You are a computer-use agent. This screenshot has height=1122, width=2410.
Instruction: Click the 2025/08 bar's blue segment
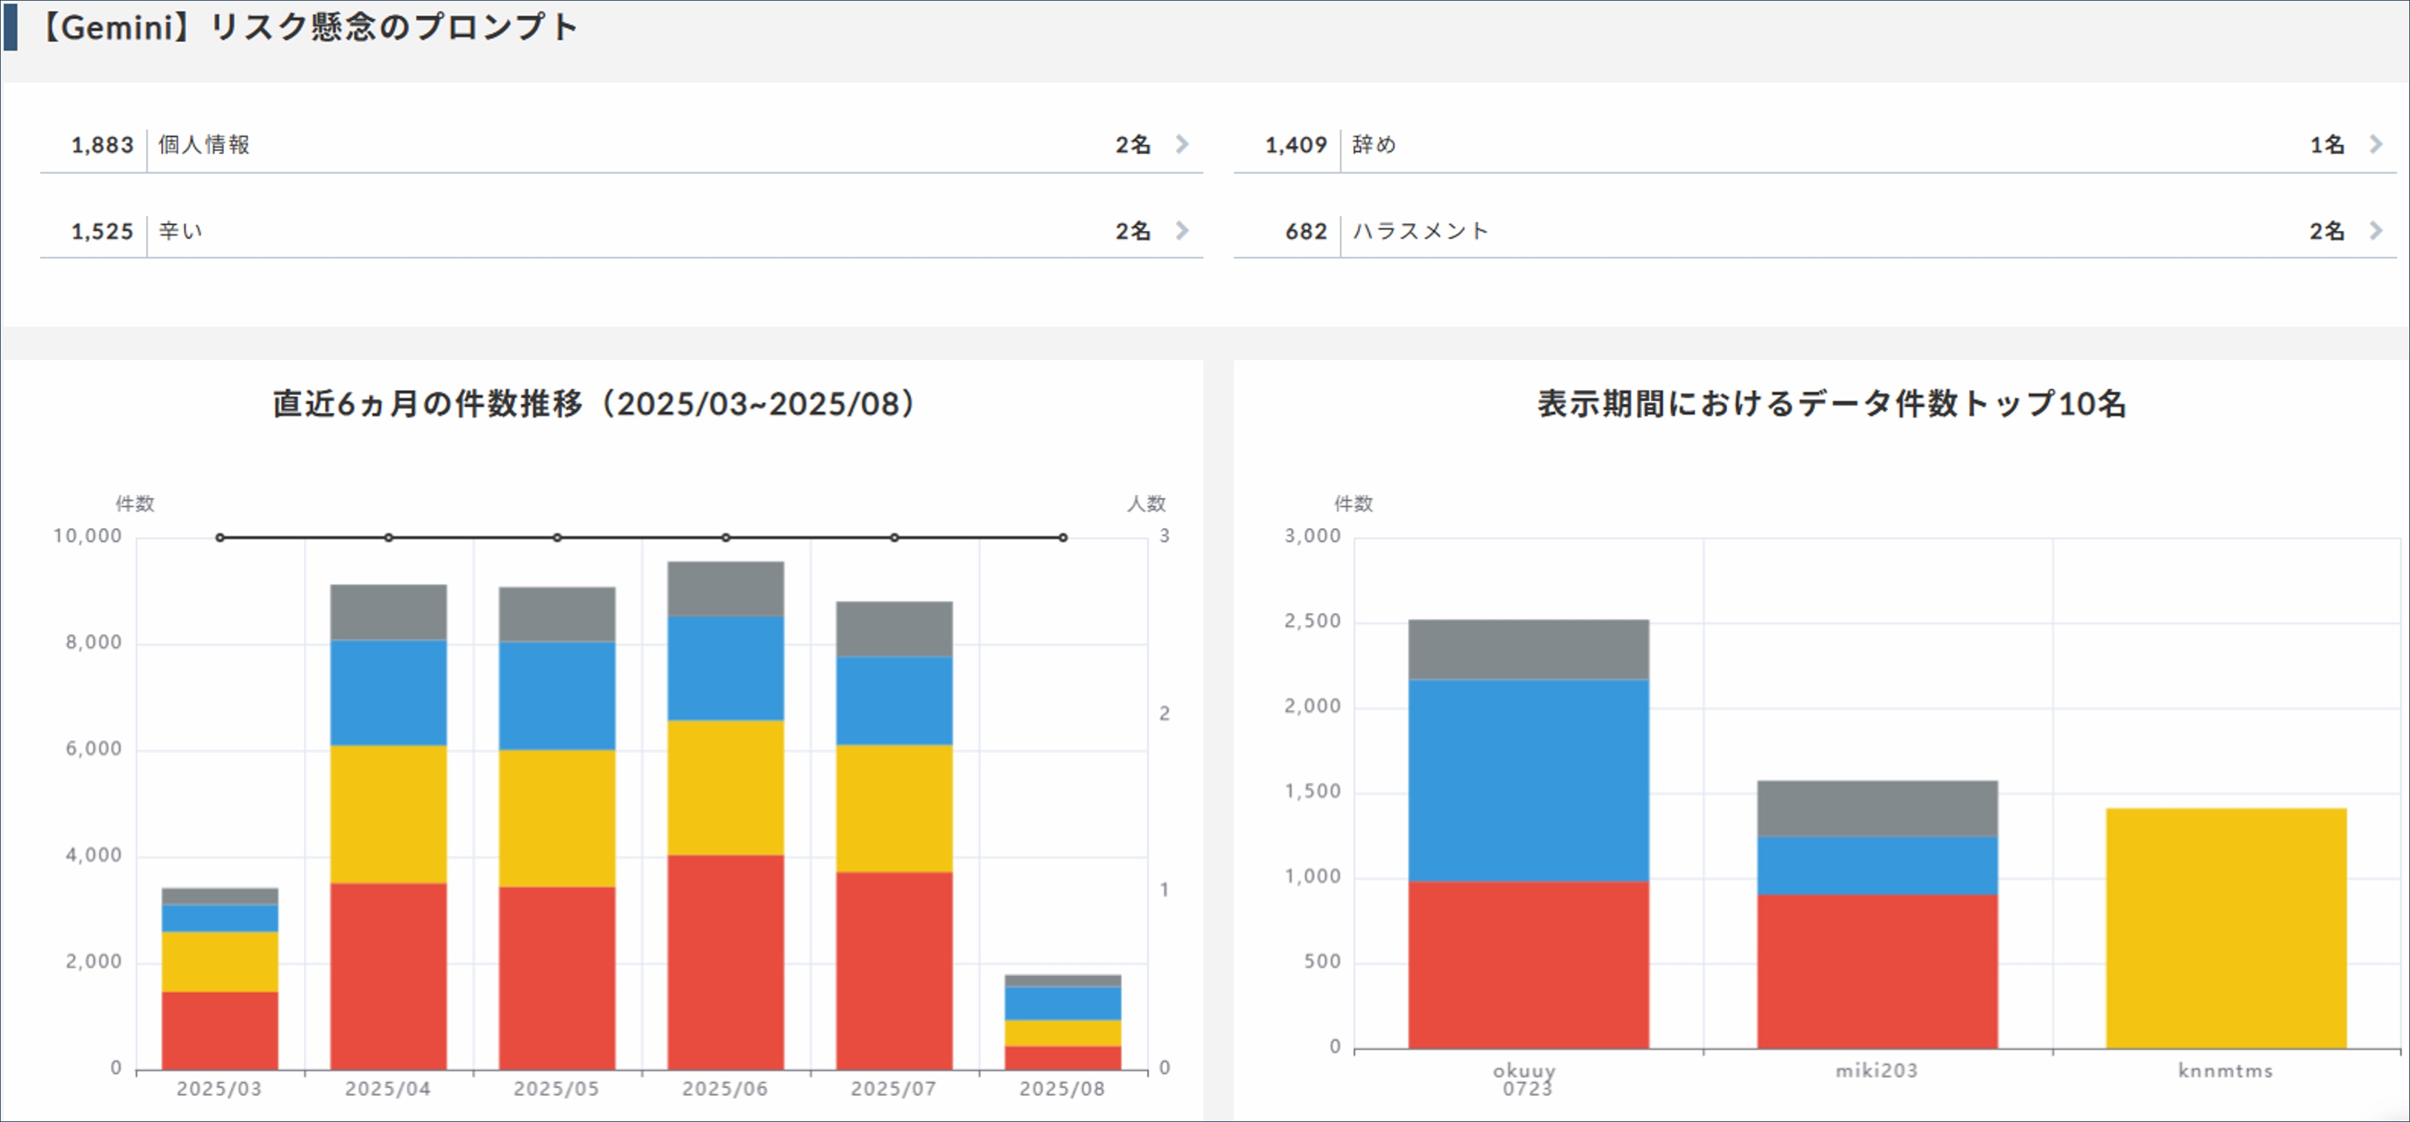1063,1003
